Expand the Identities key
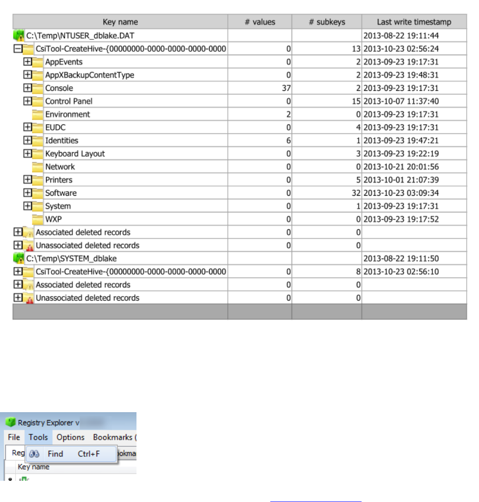 (x=27, y=140)
